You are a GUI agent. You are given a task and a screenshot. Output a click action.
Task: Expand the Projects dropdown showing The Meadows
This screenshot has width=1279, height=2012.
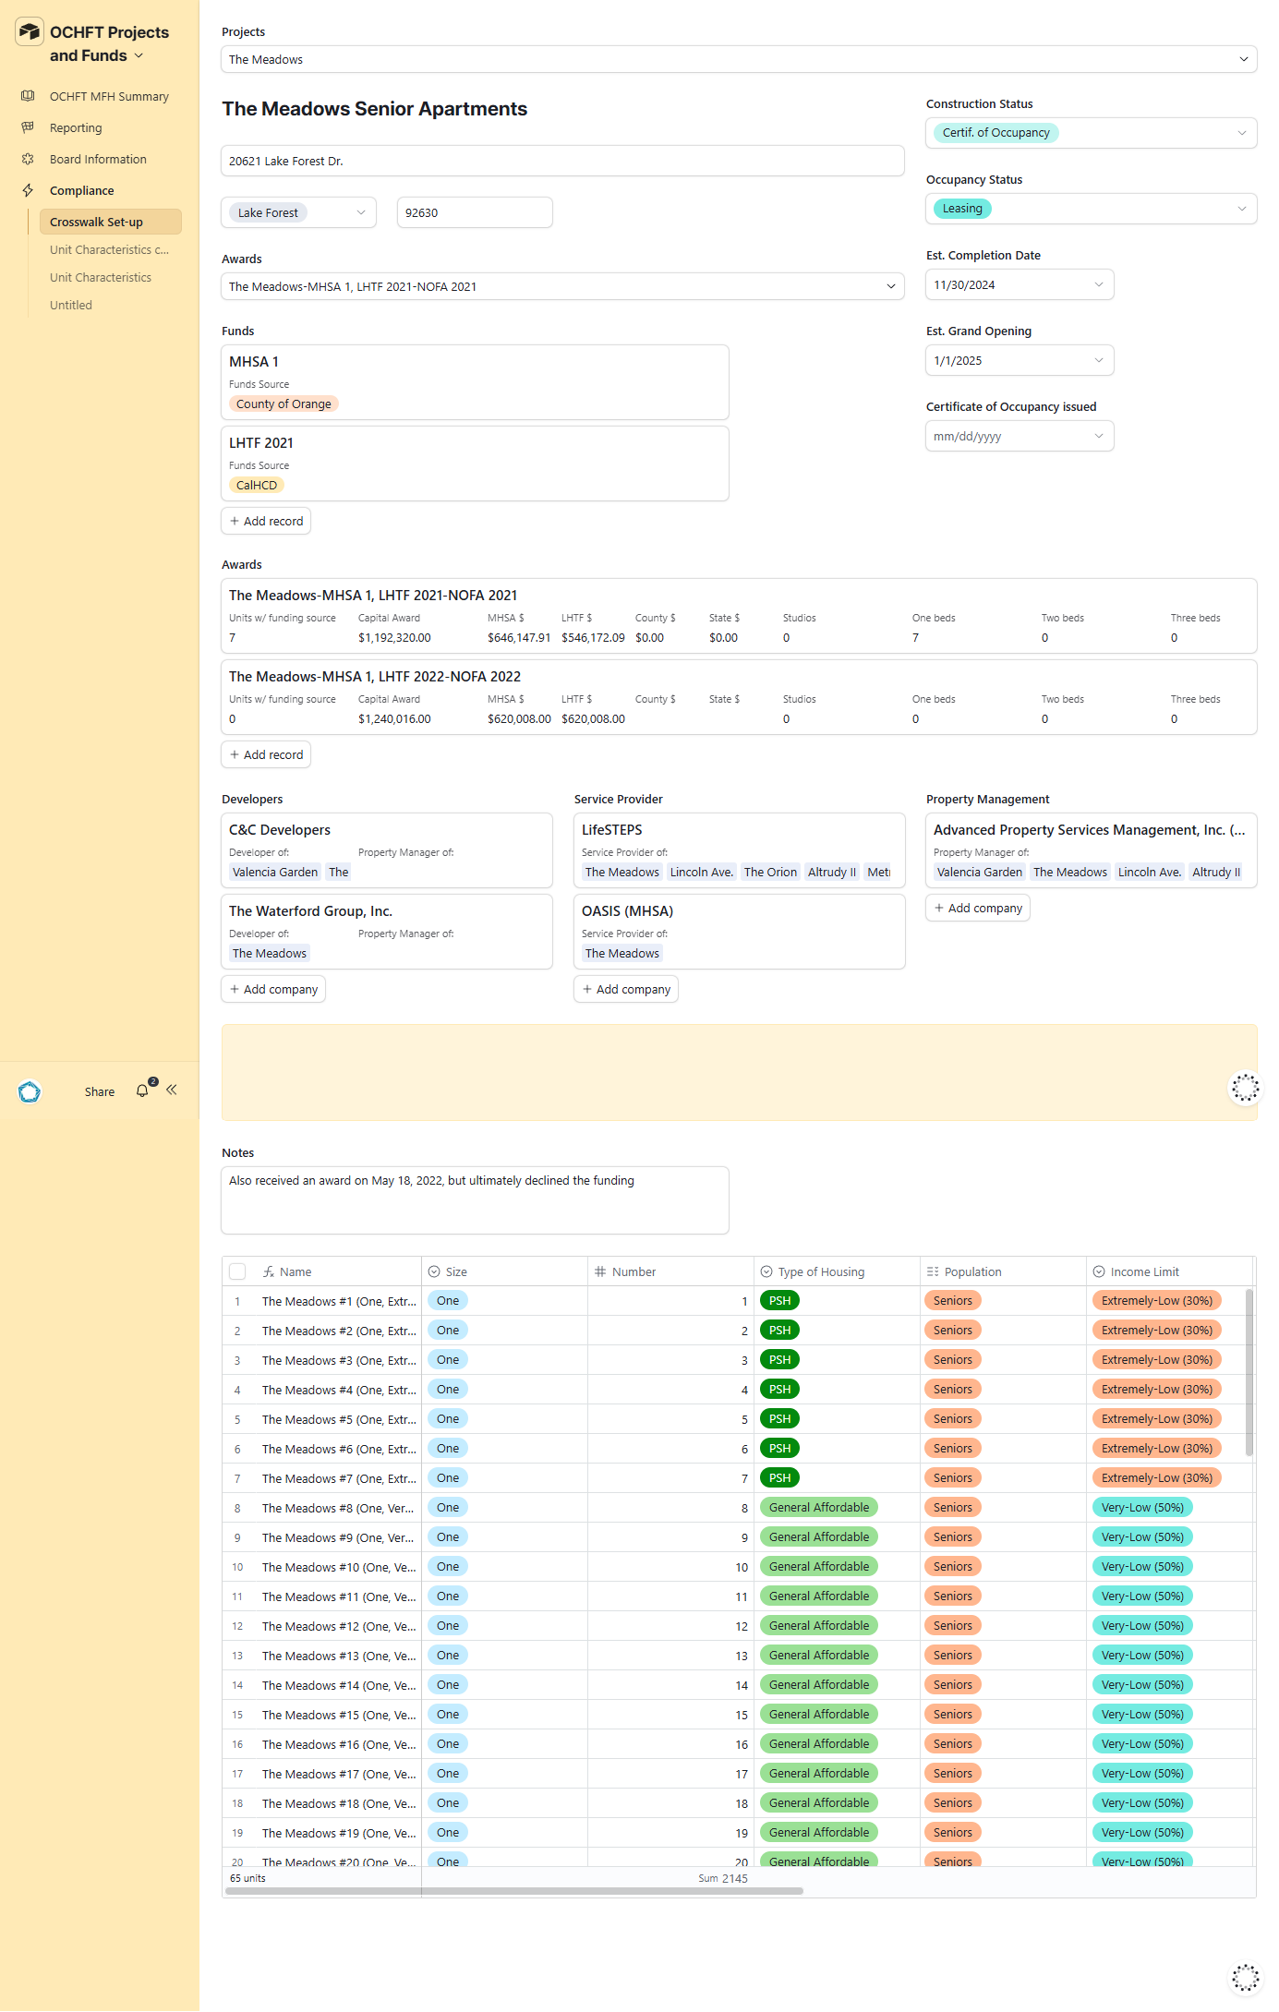click(738, 59)
